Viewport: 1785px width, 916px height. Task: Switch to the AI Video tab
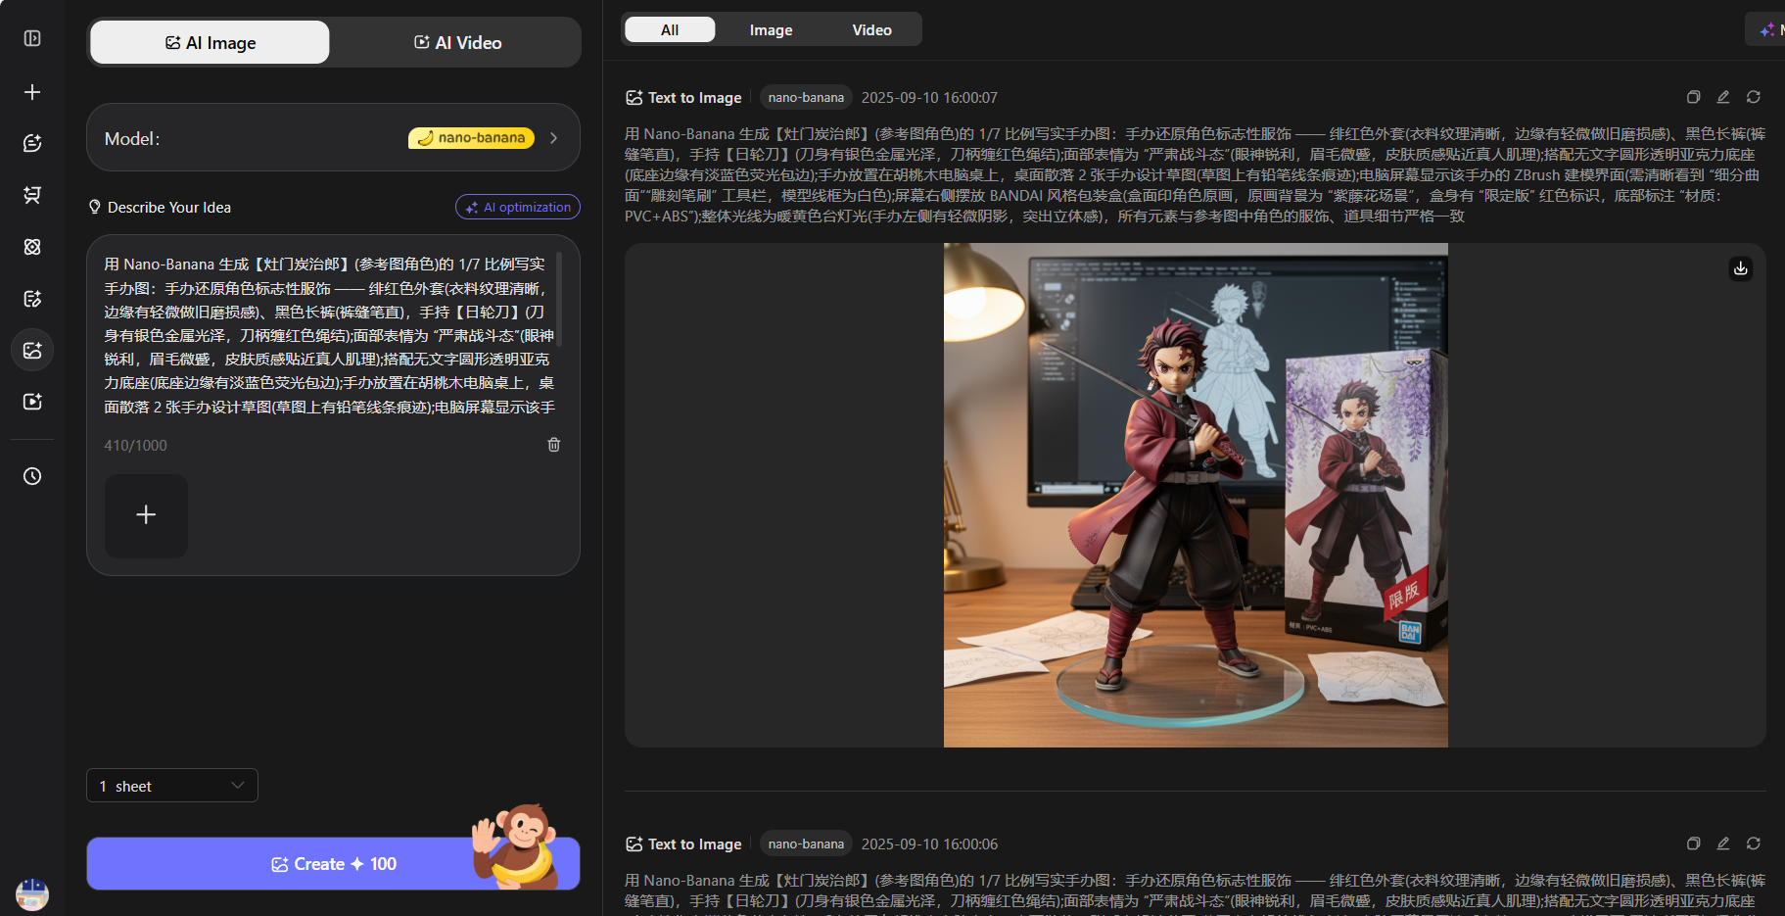[457, 42]
